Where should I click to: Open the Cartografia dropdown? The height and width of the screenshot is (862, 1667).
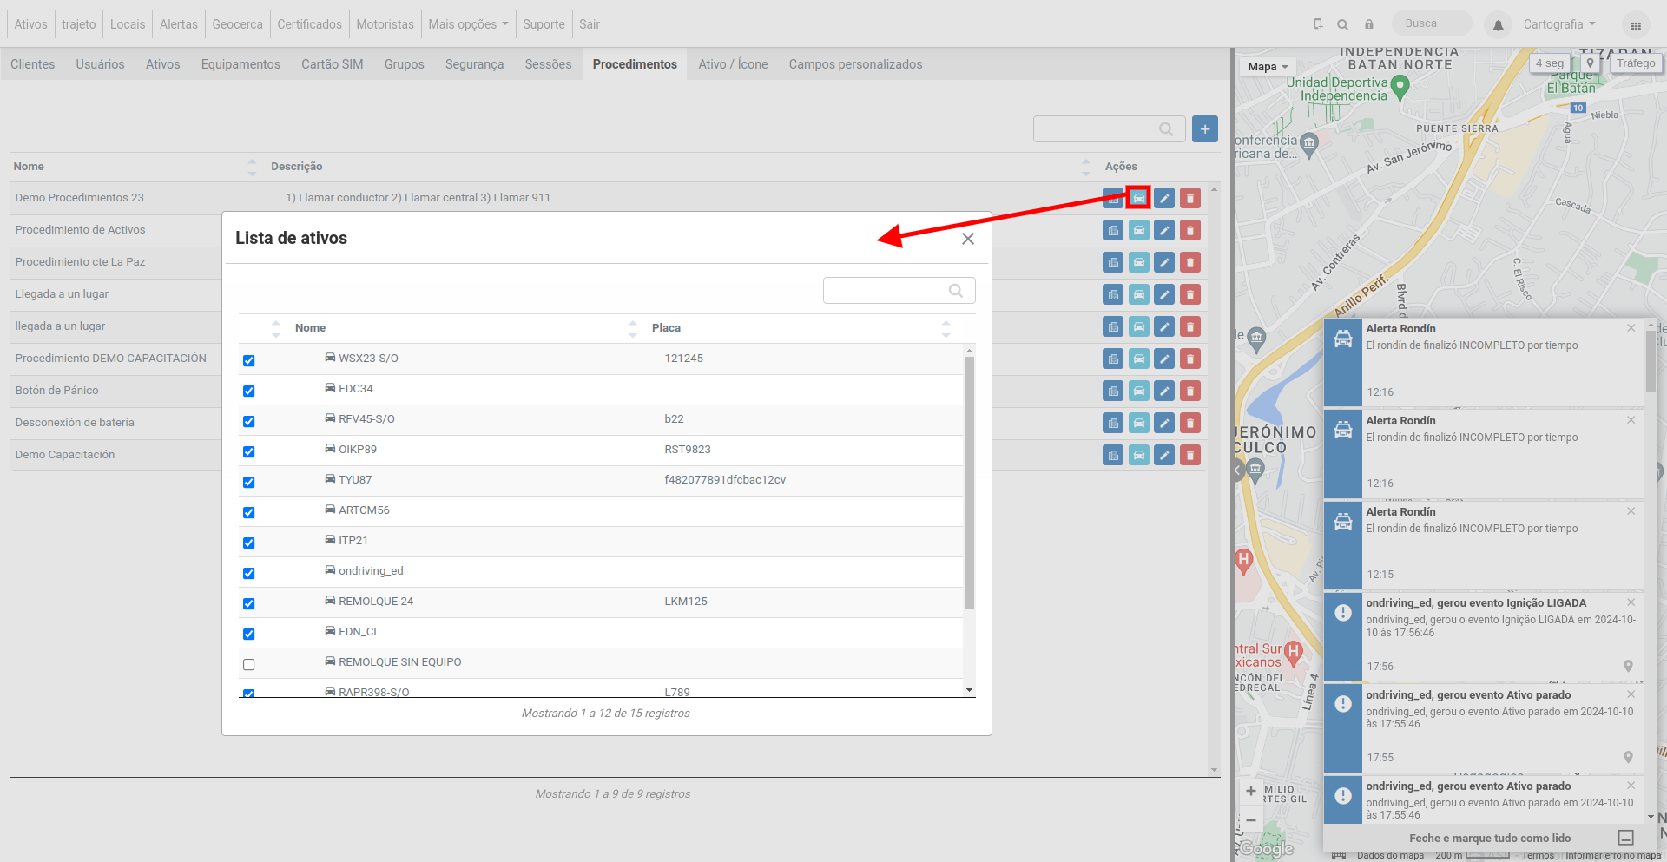click(x=1559, y=24)
